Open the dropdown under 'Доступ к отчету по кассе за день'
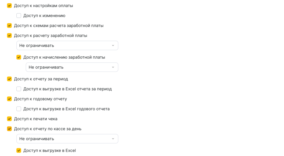This screenshot has width=284, height=156. click(x=67, y=139)
